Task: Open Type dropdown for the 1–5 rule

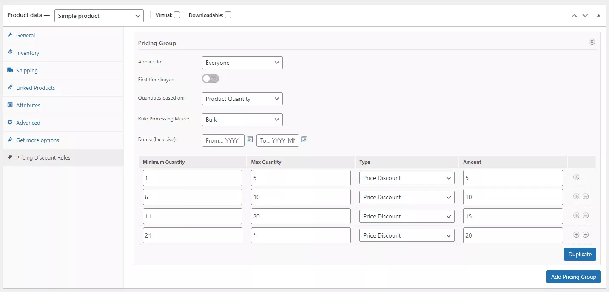Action: [x=407, y=178]
